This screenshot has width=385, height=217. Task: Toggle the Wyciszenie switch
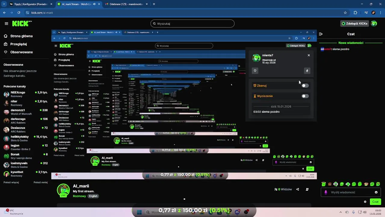tap(305, 96)
